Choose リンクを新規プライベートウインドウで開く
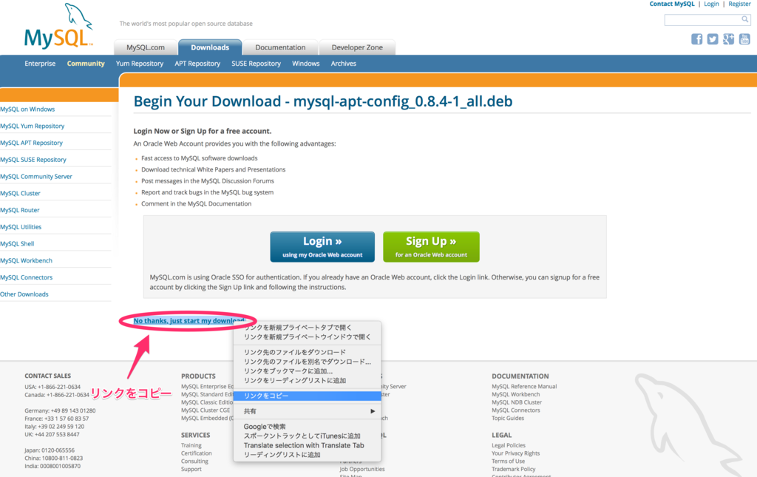 pyautogui.click(x=307, y=337)
